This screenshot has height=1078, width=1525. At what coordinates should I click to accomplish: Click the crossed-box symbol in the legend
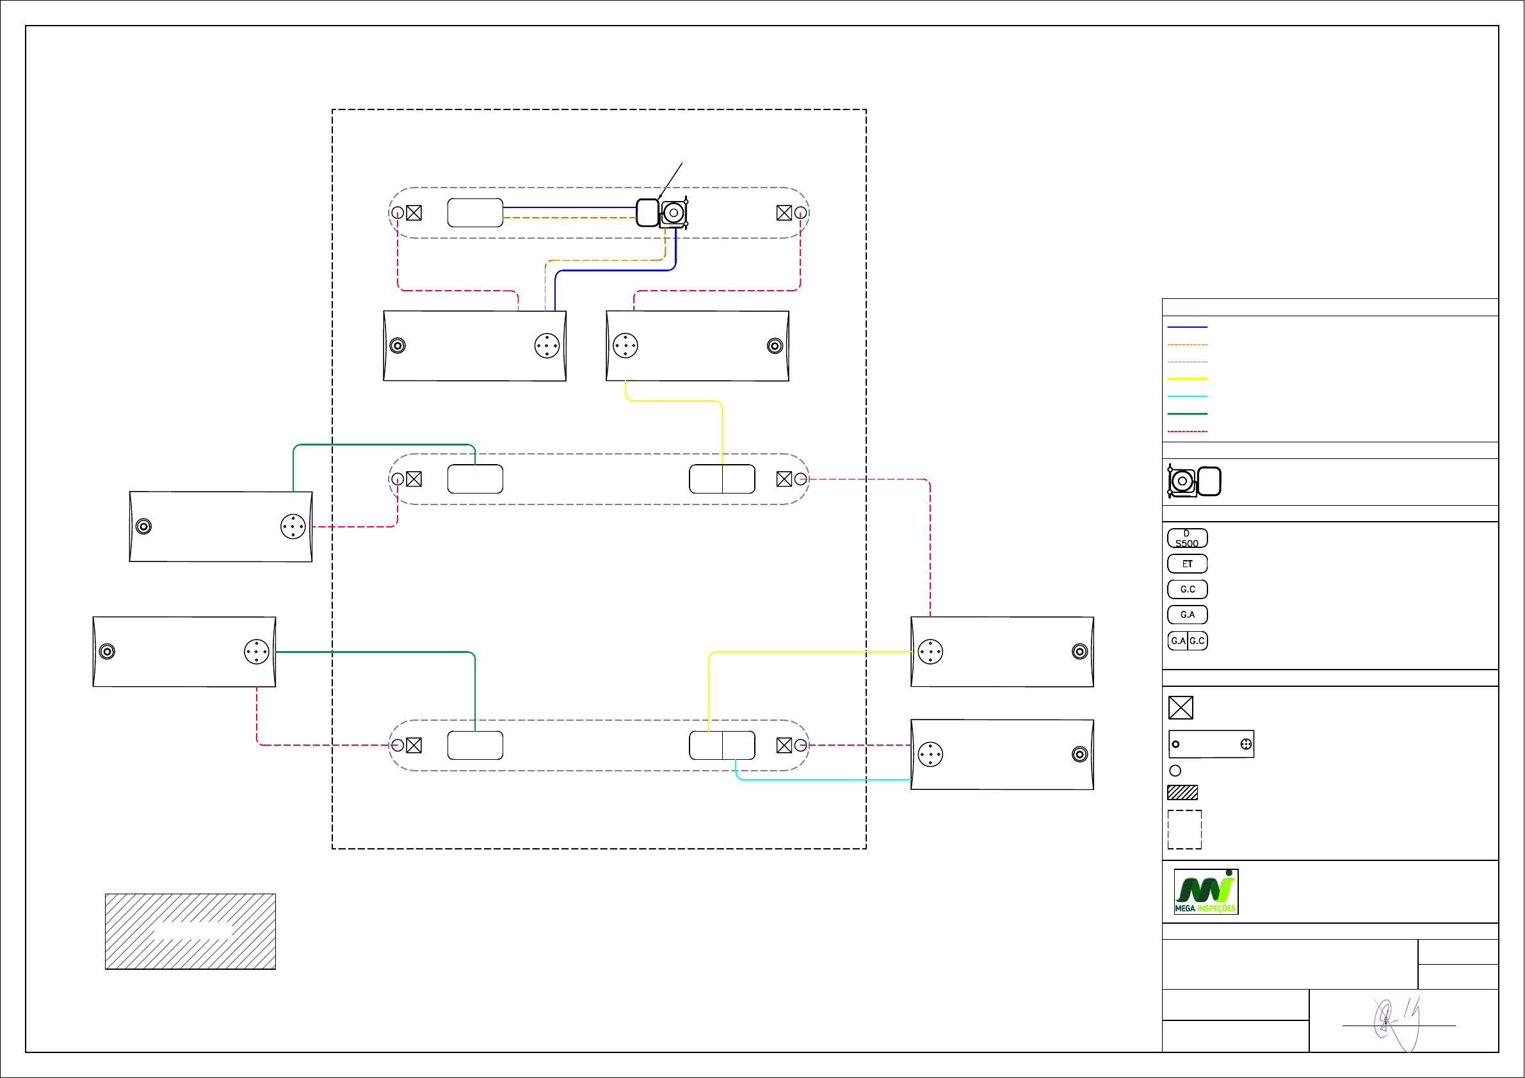(x=1181, y=707)
